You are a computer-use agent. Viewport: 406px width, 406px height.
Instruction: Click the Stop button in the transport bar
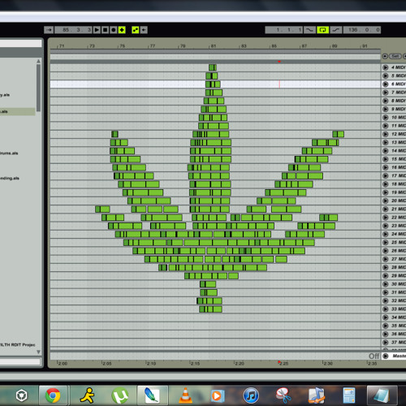click(105, 30)
